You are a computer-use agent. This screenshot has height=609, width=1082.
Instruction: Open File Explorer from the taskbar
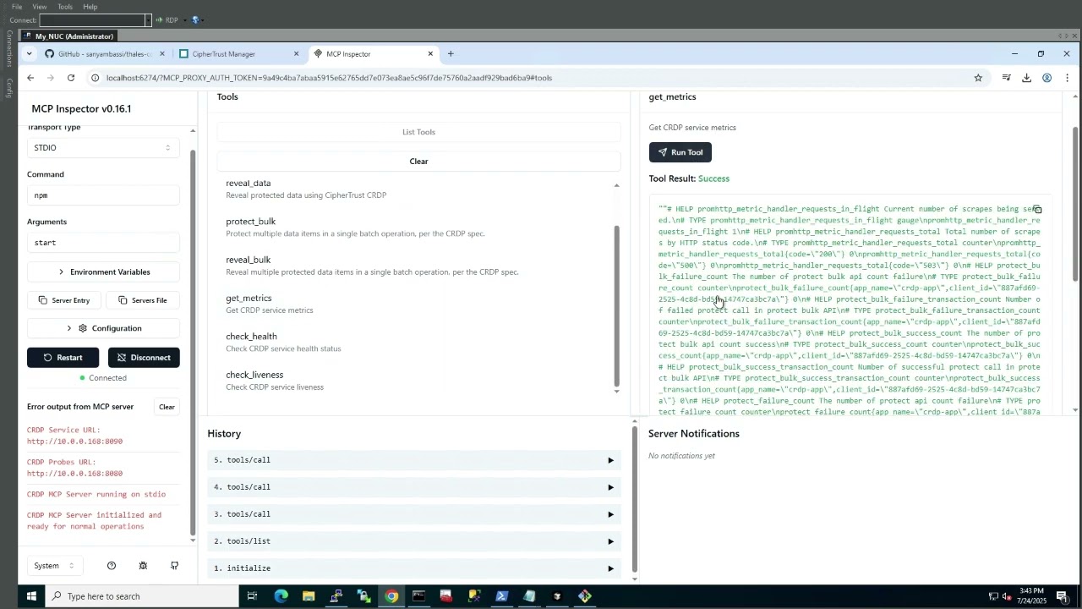309,596
